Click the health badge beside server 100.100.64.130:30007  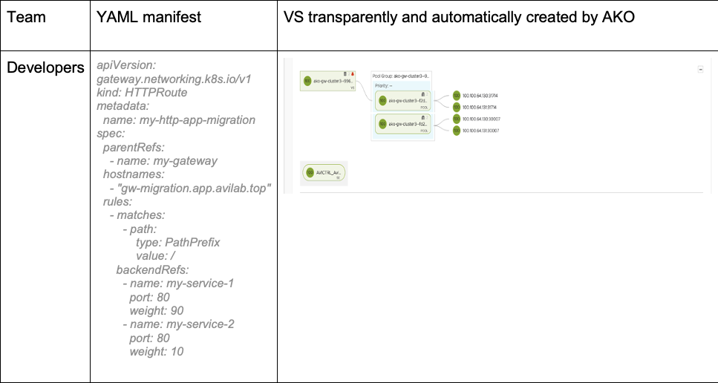click(456, 119)
